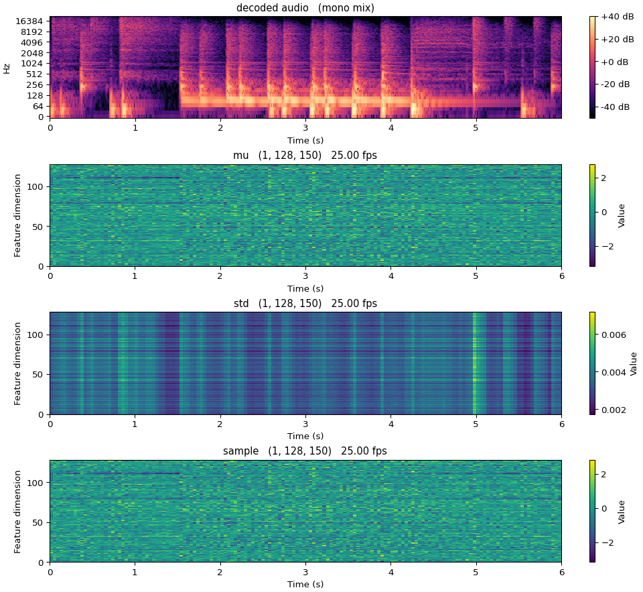Click the 'Value' label of sample colorbar
Image resolution: width=643 pixels, height=592 pixels.
(x=622, y=512)
